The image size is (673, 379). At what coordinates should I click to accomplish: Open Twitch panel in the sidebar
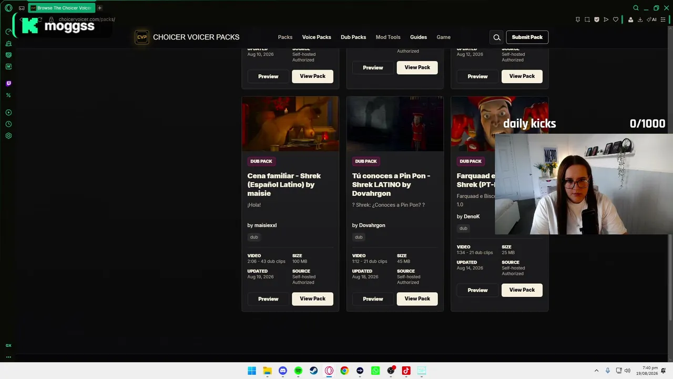pos(8,83)
